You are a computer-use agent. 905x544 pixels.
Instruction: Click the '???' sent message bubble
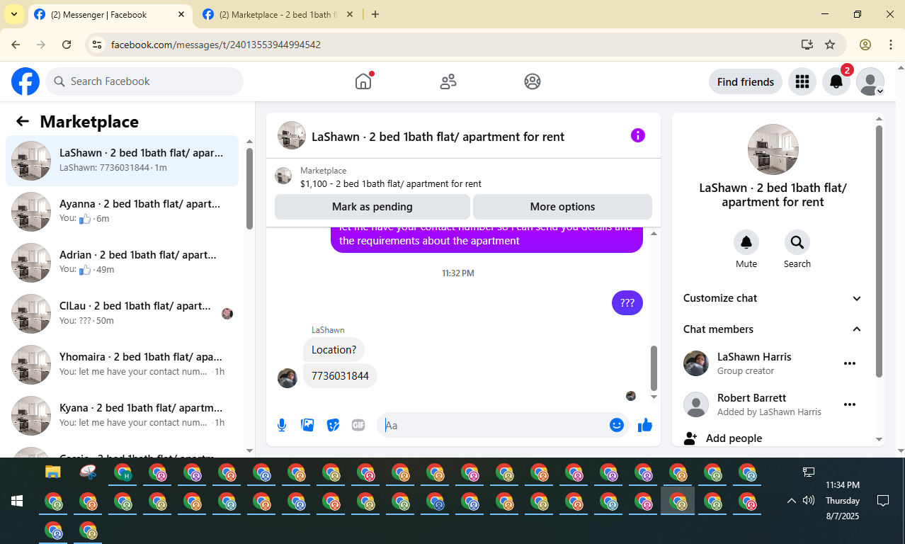pos(627,302)
